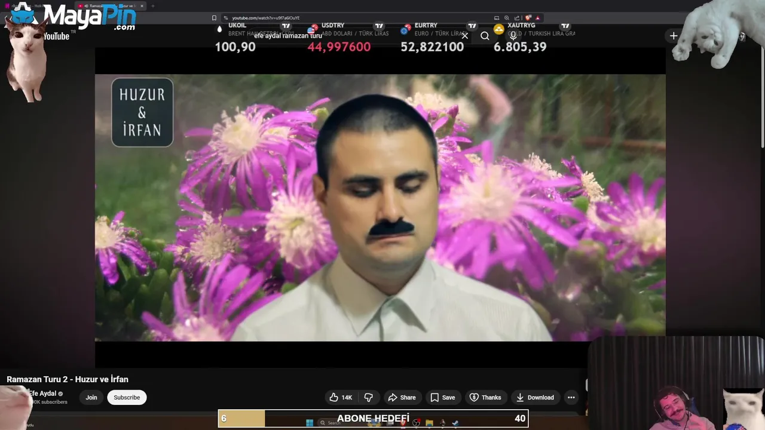The width and height of the screenshot is (765, 430).
Task: Click the Thanks button
Action: (485, 397)
